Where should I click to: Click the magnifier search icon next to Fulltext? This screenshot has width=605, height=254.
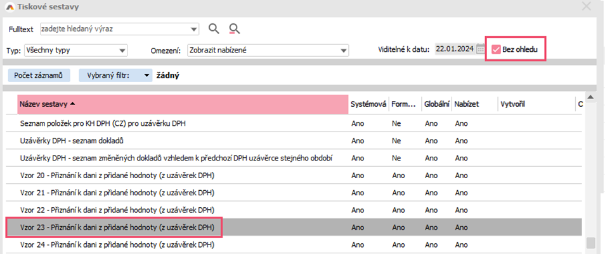(x=214, y=28)
